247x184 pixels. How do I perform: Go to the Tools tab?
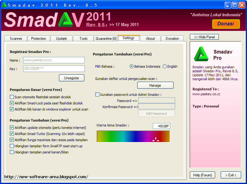(83, 39)
